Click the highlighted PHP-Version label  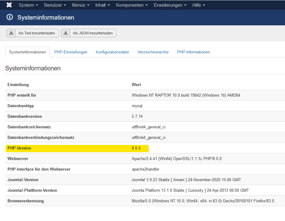pyautogui.click(x=19, y=148)
